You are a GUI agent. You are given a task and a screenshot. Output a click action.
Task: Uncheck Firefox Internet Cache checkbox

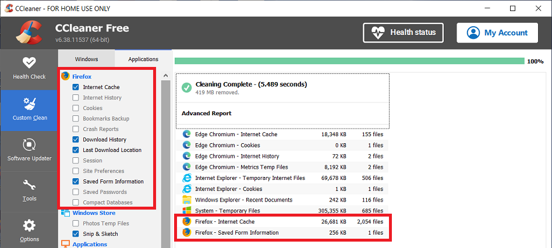point(75,87)
